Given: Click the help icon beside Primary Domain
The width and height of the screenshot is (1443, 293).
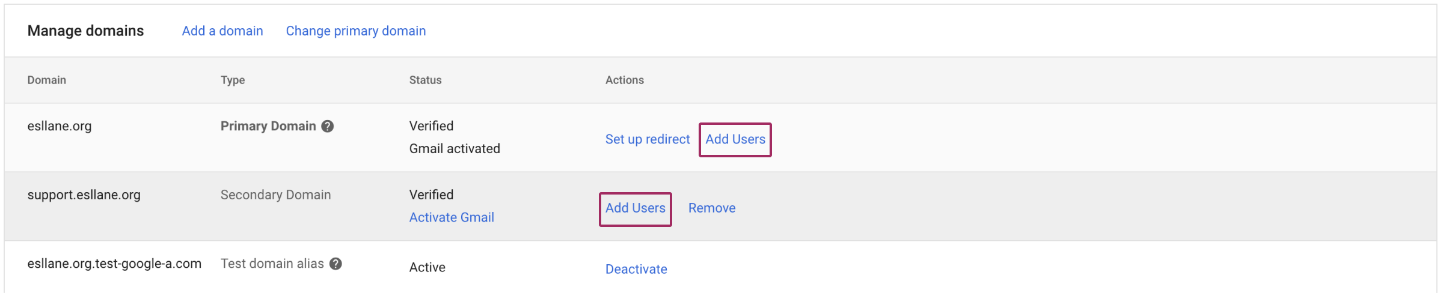Looking at the screenshot, I should [x=328, y=126].
